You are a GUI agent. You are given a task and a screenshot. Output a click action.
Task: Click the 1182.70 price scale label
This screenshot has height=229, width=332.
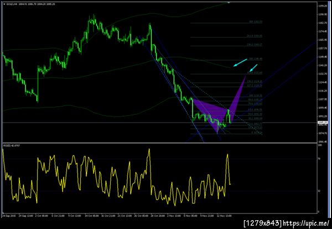(x=323, y=23)
